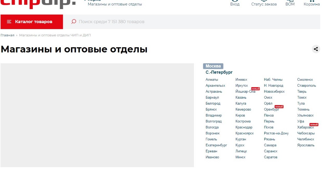Choose Минск in city list

[240, 157]
